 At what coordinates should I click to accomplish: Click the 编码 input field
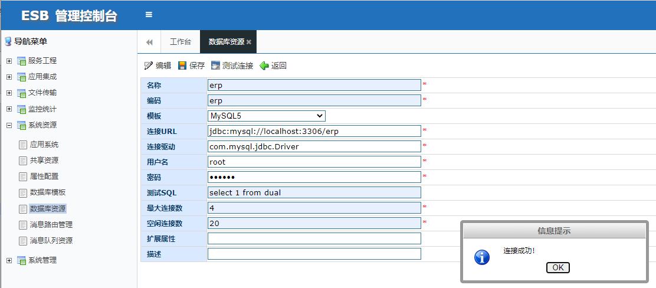(314, 100)
